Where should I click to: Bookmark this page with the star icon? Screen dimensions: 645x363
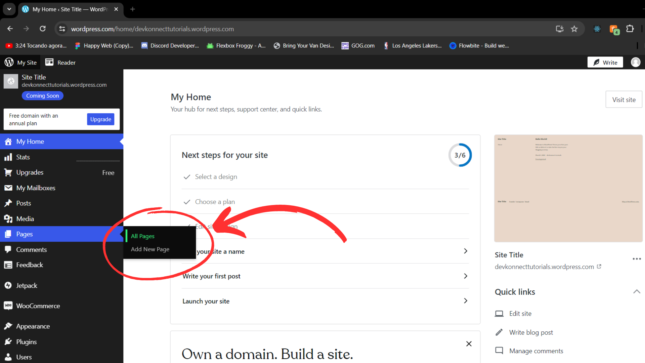pos(574,29)
